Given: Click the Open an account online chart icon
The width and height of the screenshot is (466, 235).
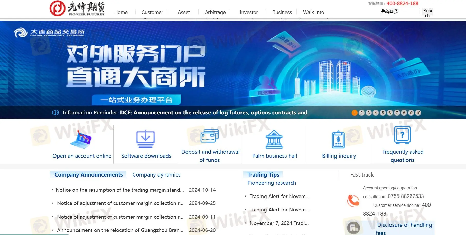Looking at the screenshot, I should [x=81, y=140].
